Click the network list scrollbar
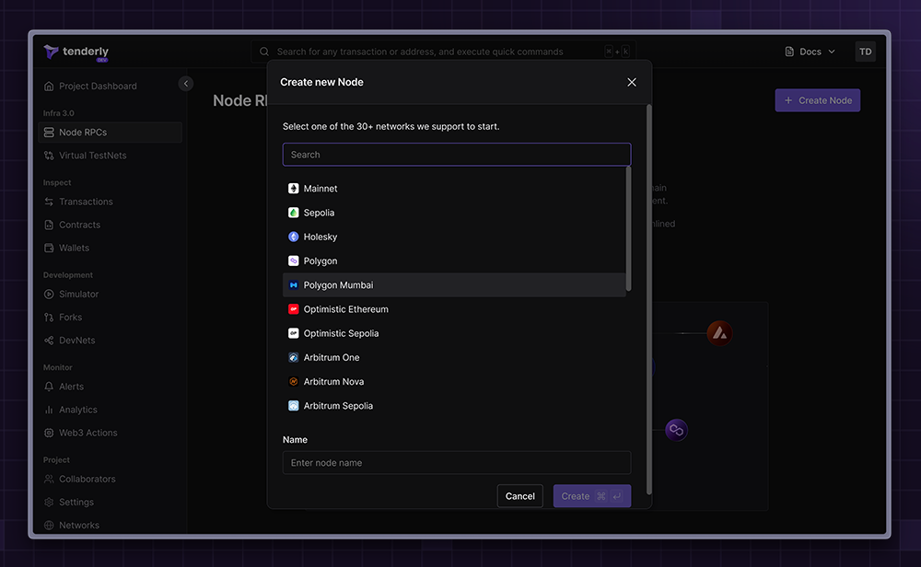The image size is (921, 567). click(628, 229)
